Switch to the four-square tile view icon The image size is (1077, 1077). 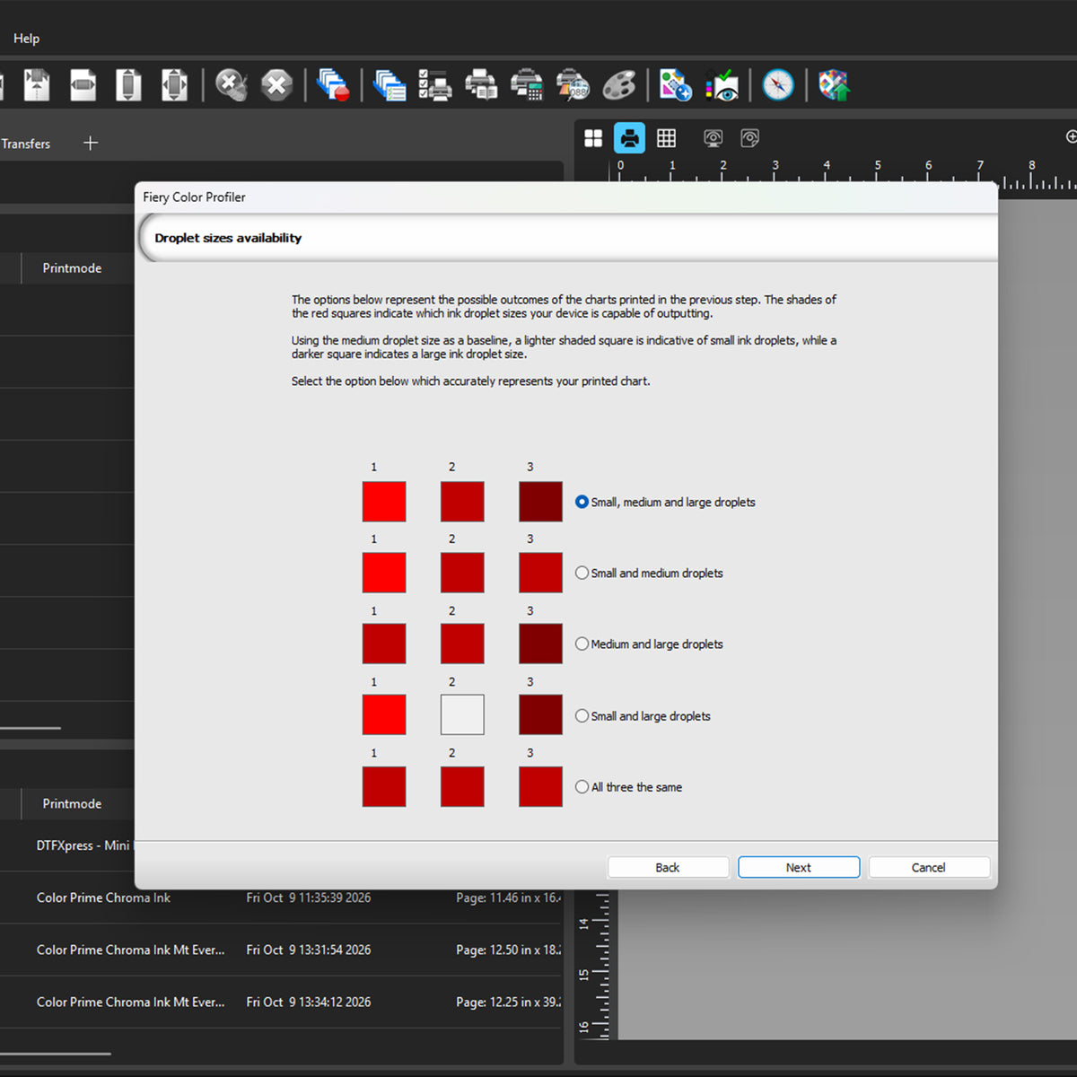coord(593,138)
